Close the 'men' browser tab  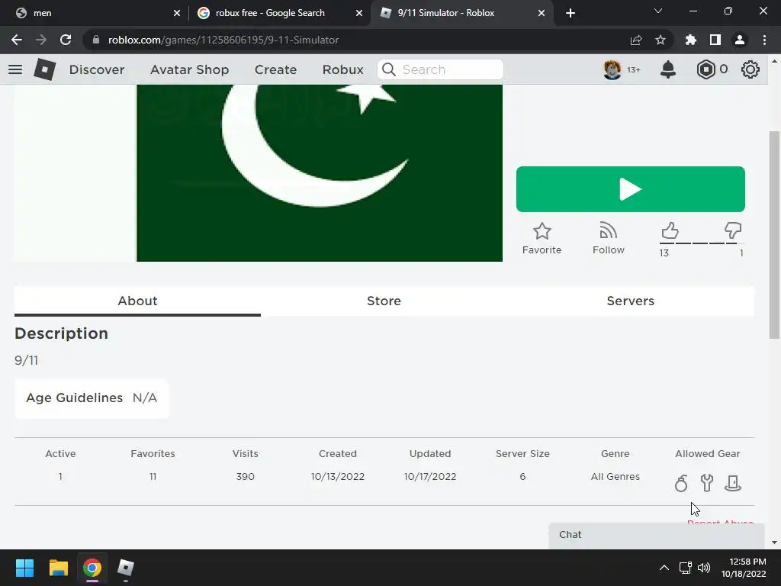pos(177,13)
